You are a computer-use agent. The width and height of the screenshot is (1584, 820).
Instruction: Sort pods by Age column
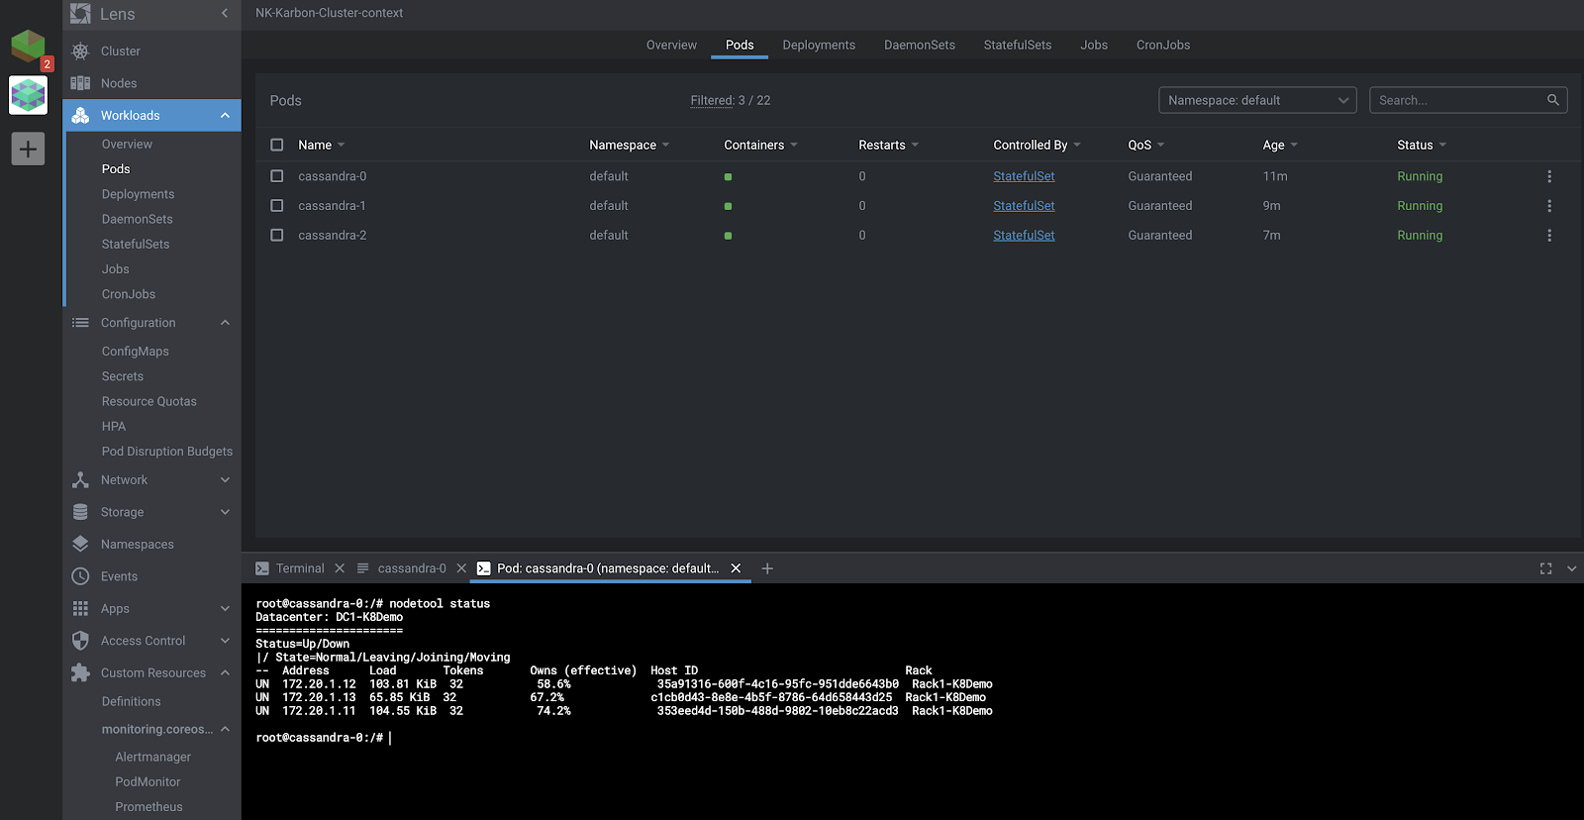tap(1280, 145)
